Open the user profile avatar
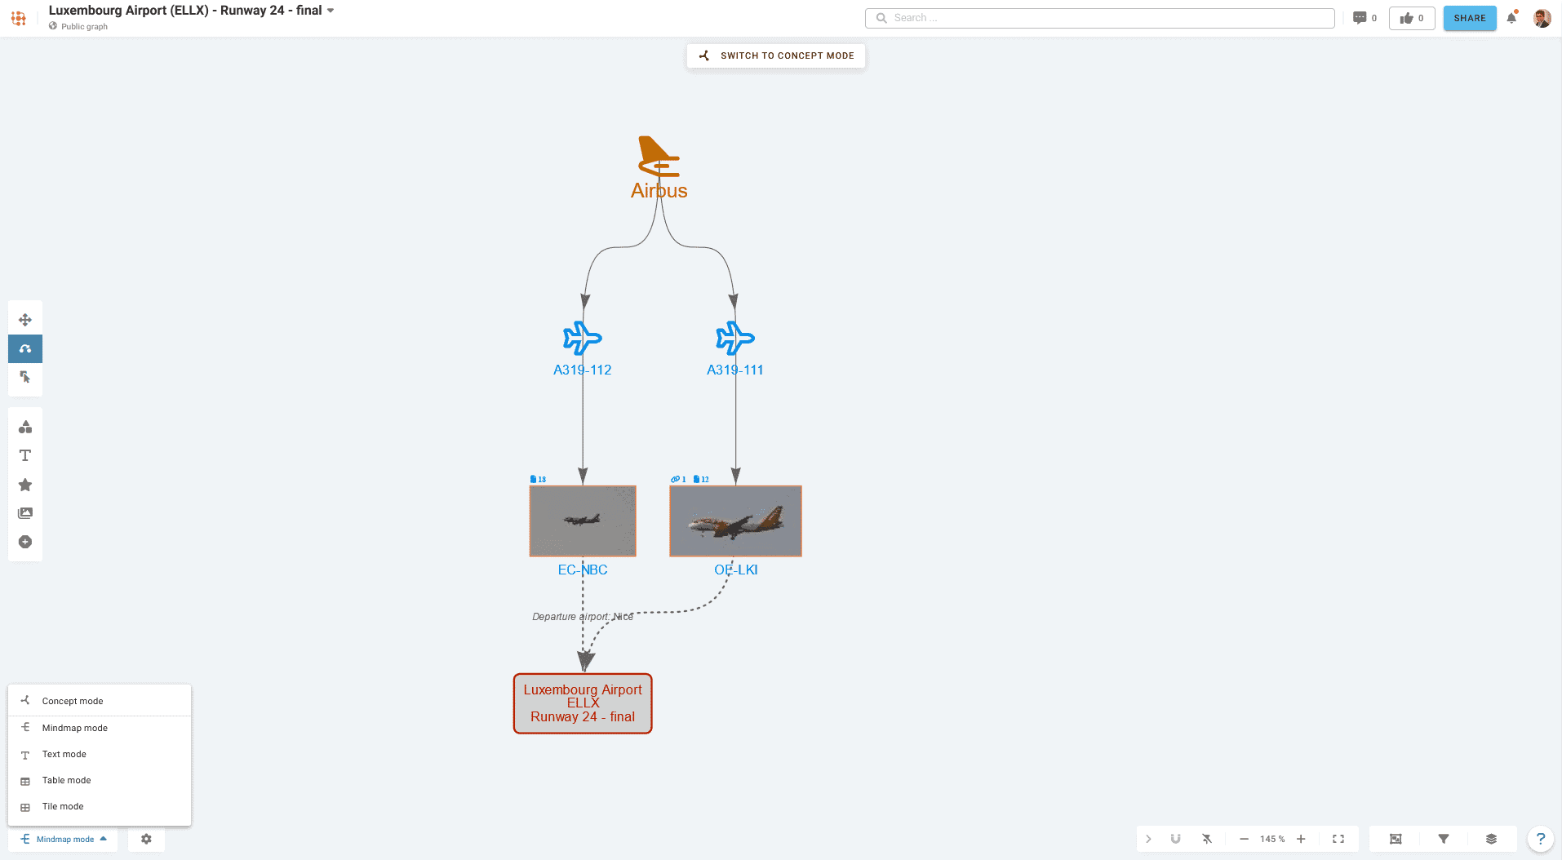Viewport: 1562px width, 860px height. pos(1542,18)
